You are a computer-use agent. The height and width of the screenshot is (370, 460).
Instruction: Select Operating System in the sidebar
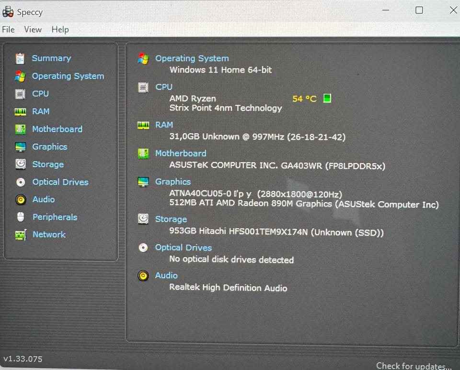[68, 76]
